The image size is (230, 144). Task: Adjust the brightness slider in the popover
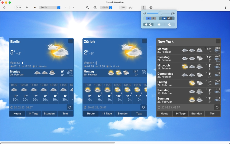pyautogui.click(x=159, y=13)
